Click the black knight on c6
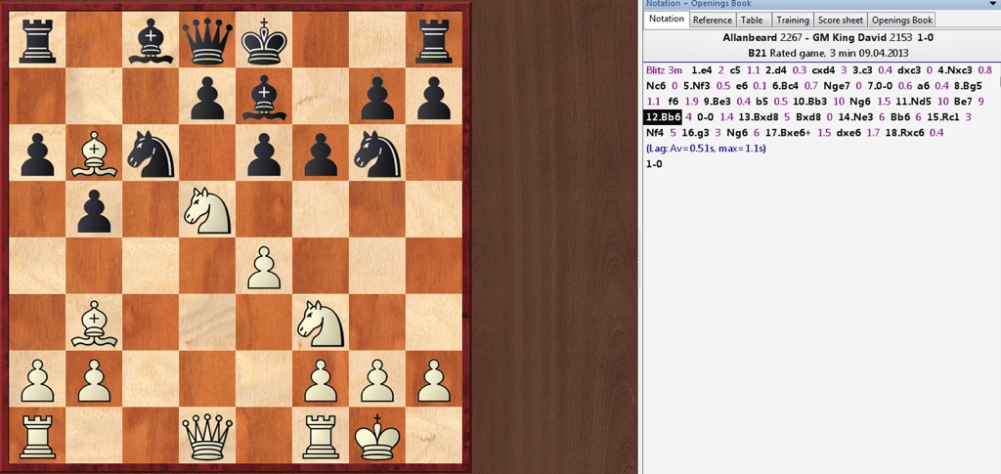Viewport: 1001px width, 474px height. point(150,152)
